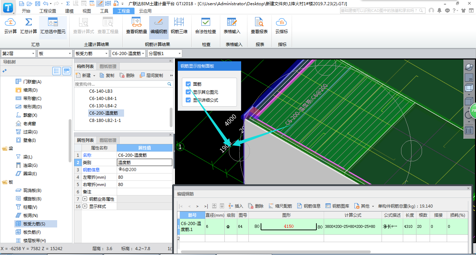Open 钢筋图库 rebar shape library
The height and width of the screenshot is (255, 476).
(x=337, y=206)
